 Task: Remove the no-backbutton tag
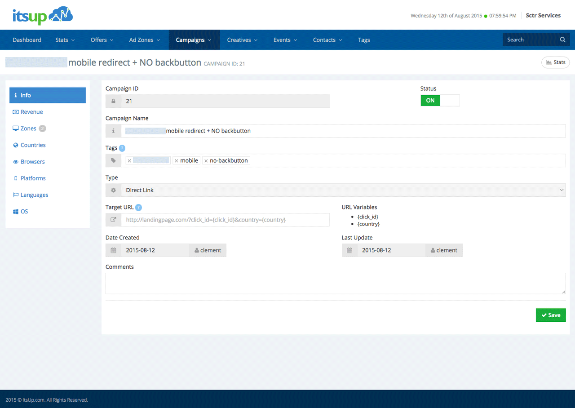coord(206,161)
